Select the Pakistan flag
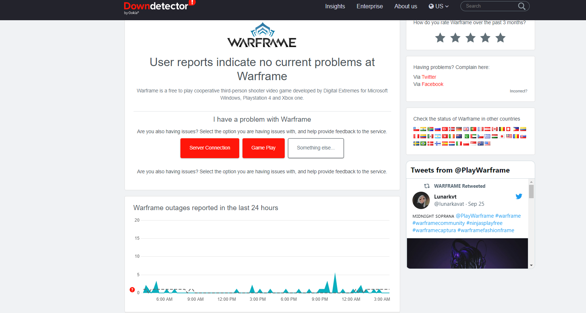 (466, 136)
